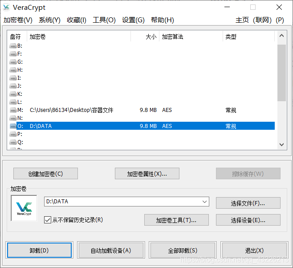The width and height of the screenshot is (293, 268).
Task: Click 加密卷工具(T)... button
Action: point(176,220)
